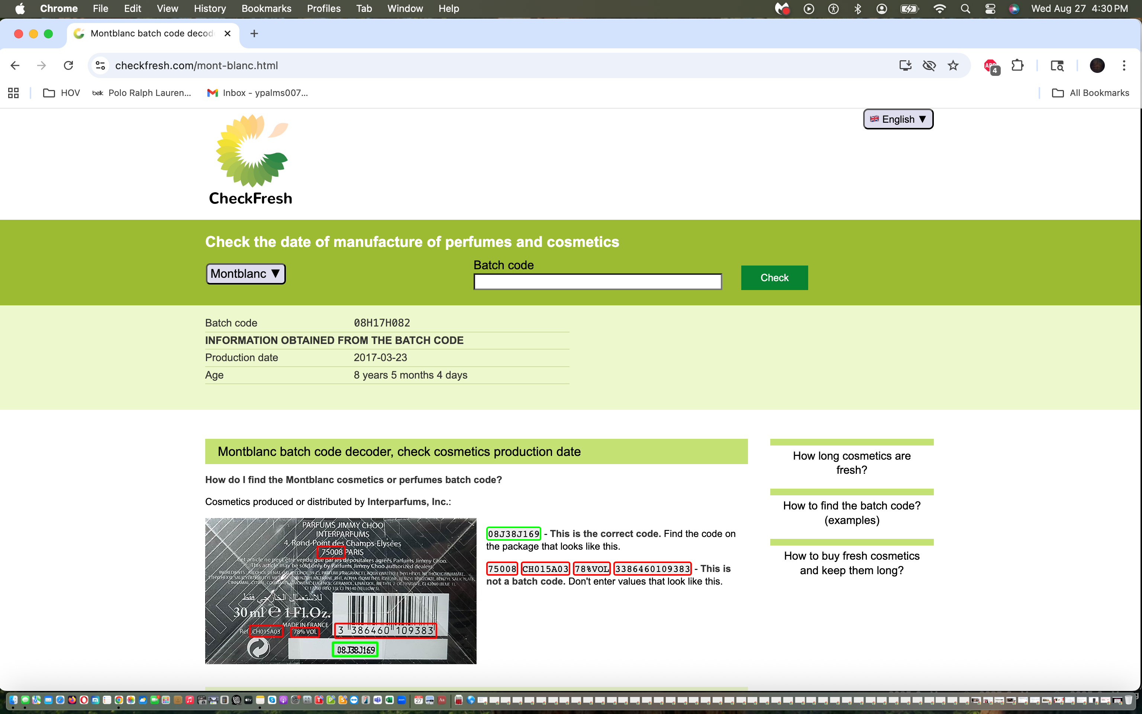Click the CheckFresh logo

251,160
